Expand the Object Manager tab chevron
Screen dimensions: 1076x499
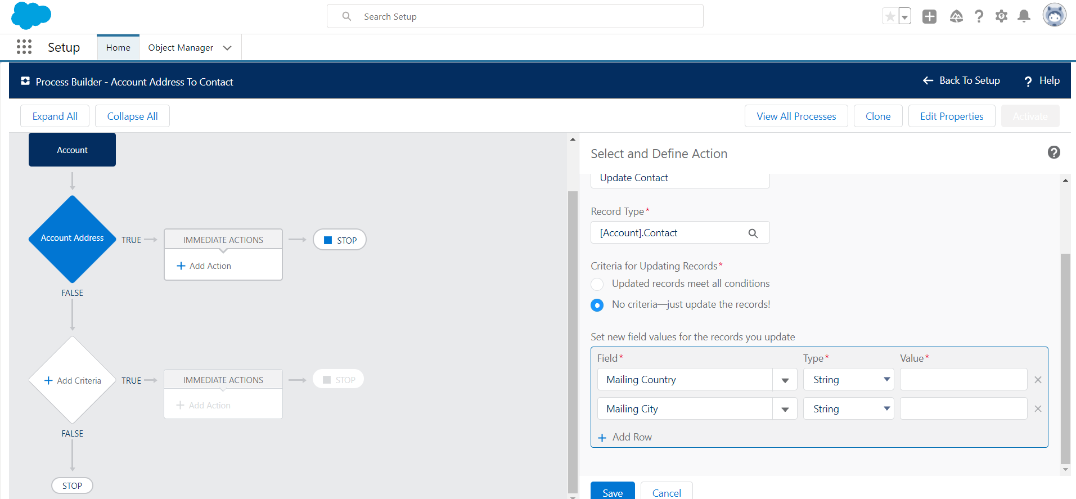227,48
